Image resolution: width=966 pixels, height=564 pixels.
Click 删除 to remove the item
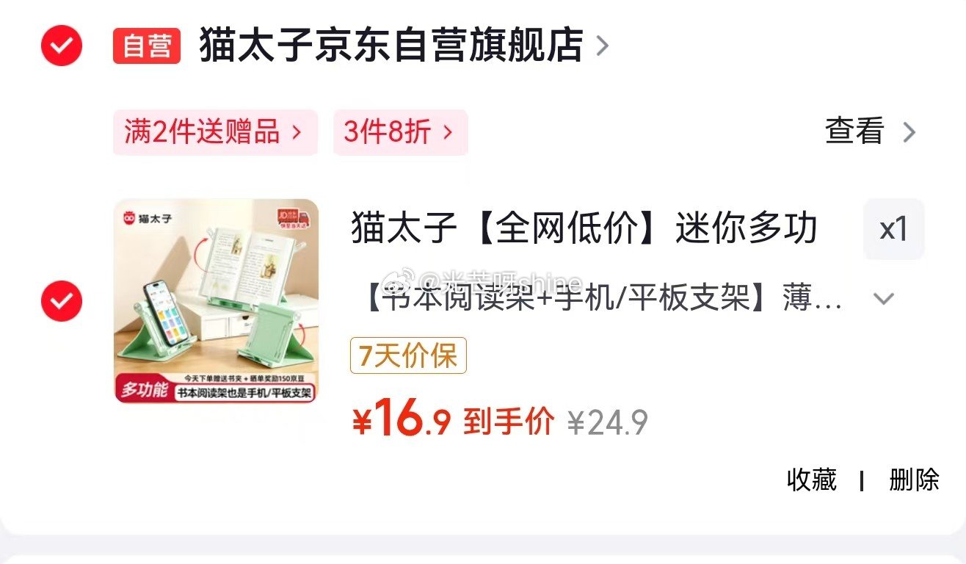click(914, 480)
